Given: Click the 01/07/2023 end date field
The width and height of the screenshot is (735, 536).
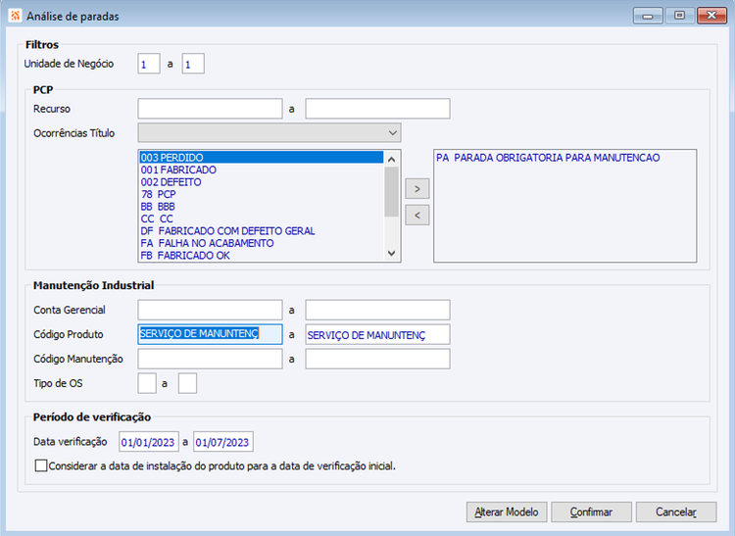Looking at the screenshot, I should [x=223, y=442].
